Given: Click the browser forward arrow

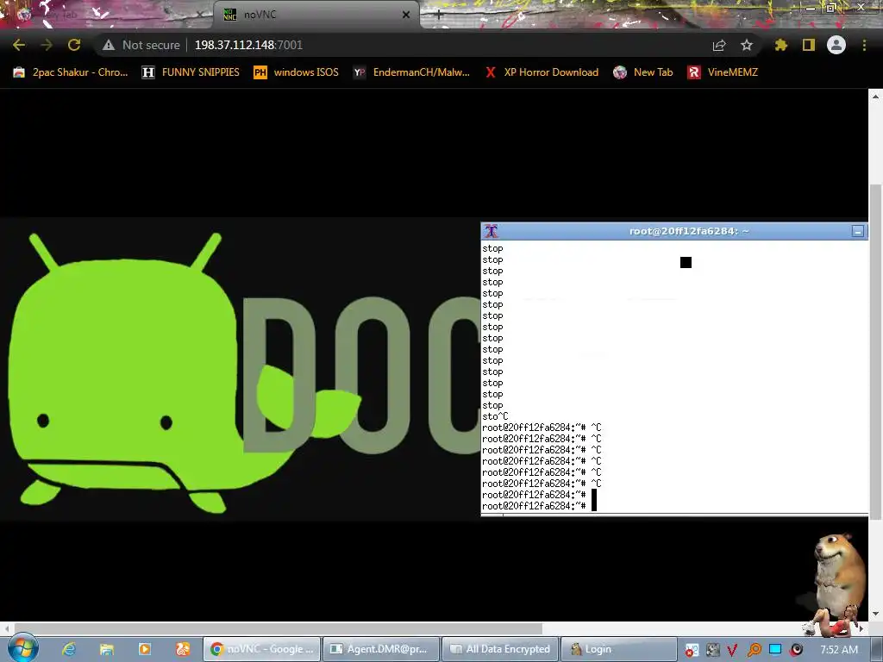Looking at the screenshot, I should coord(47,45).
